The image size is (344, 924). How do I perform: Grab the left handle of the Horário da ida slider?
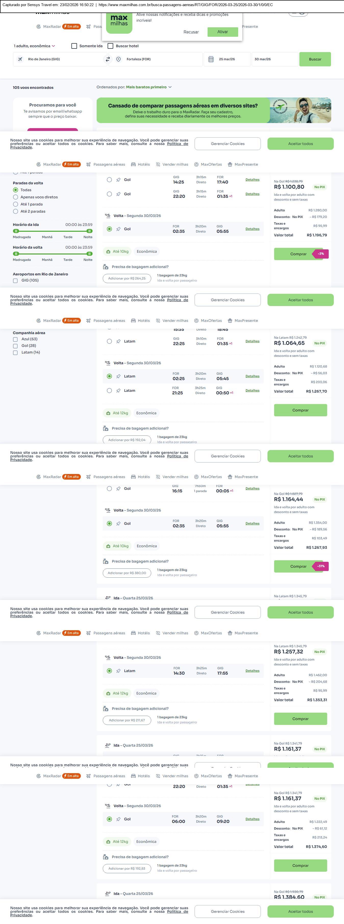16,231
